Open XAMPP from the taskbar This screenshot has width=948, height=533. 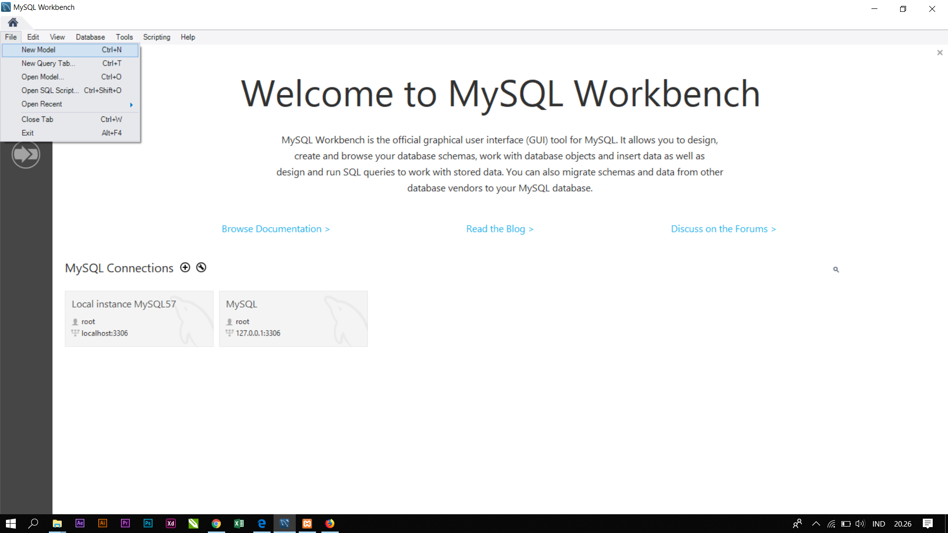307,524
